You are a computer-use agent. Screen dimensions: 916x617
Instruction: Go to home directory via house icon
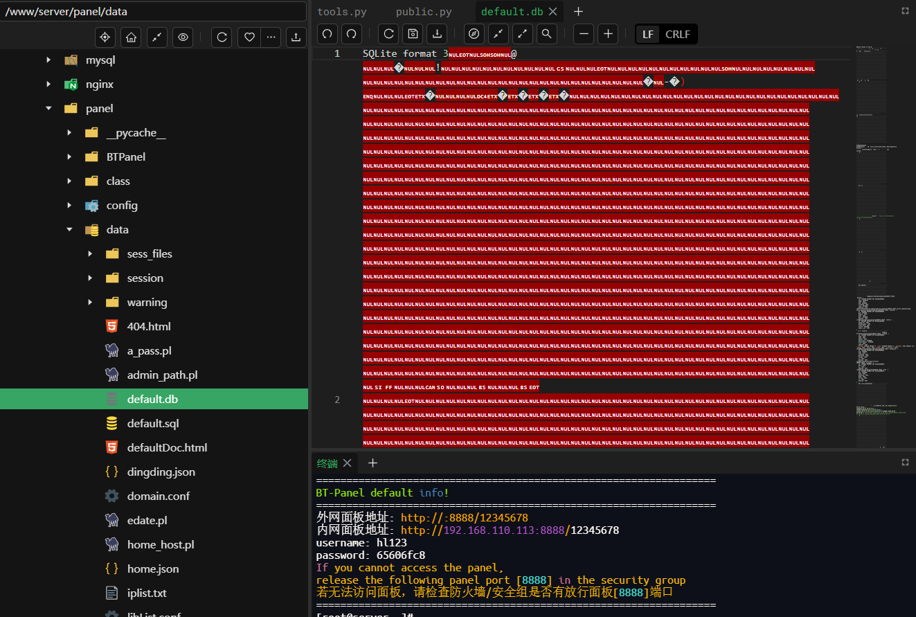131,37
